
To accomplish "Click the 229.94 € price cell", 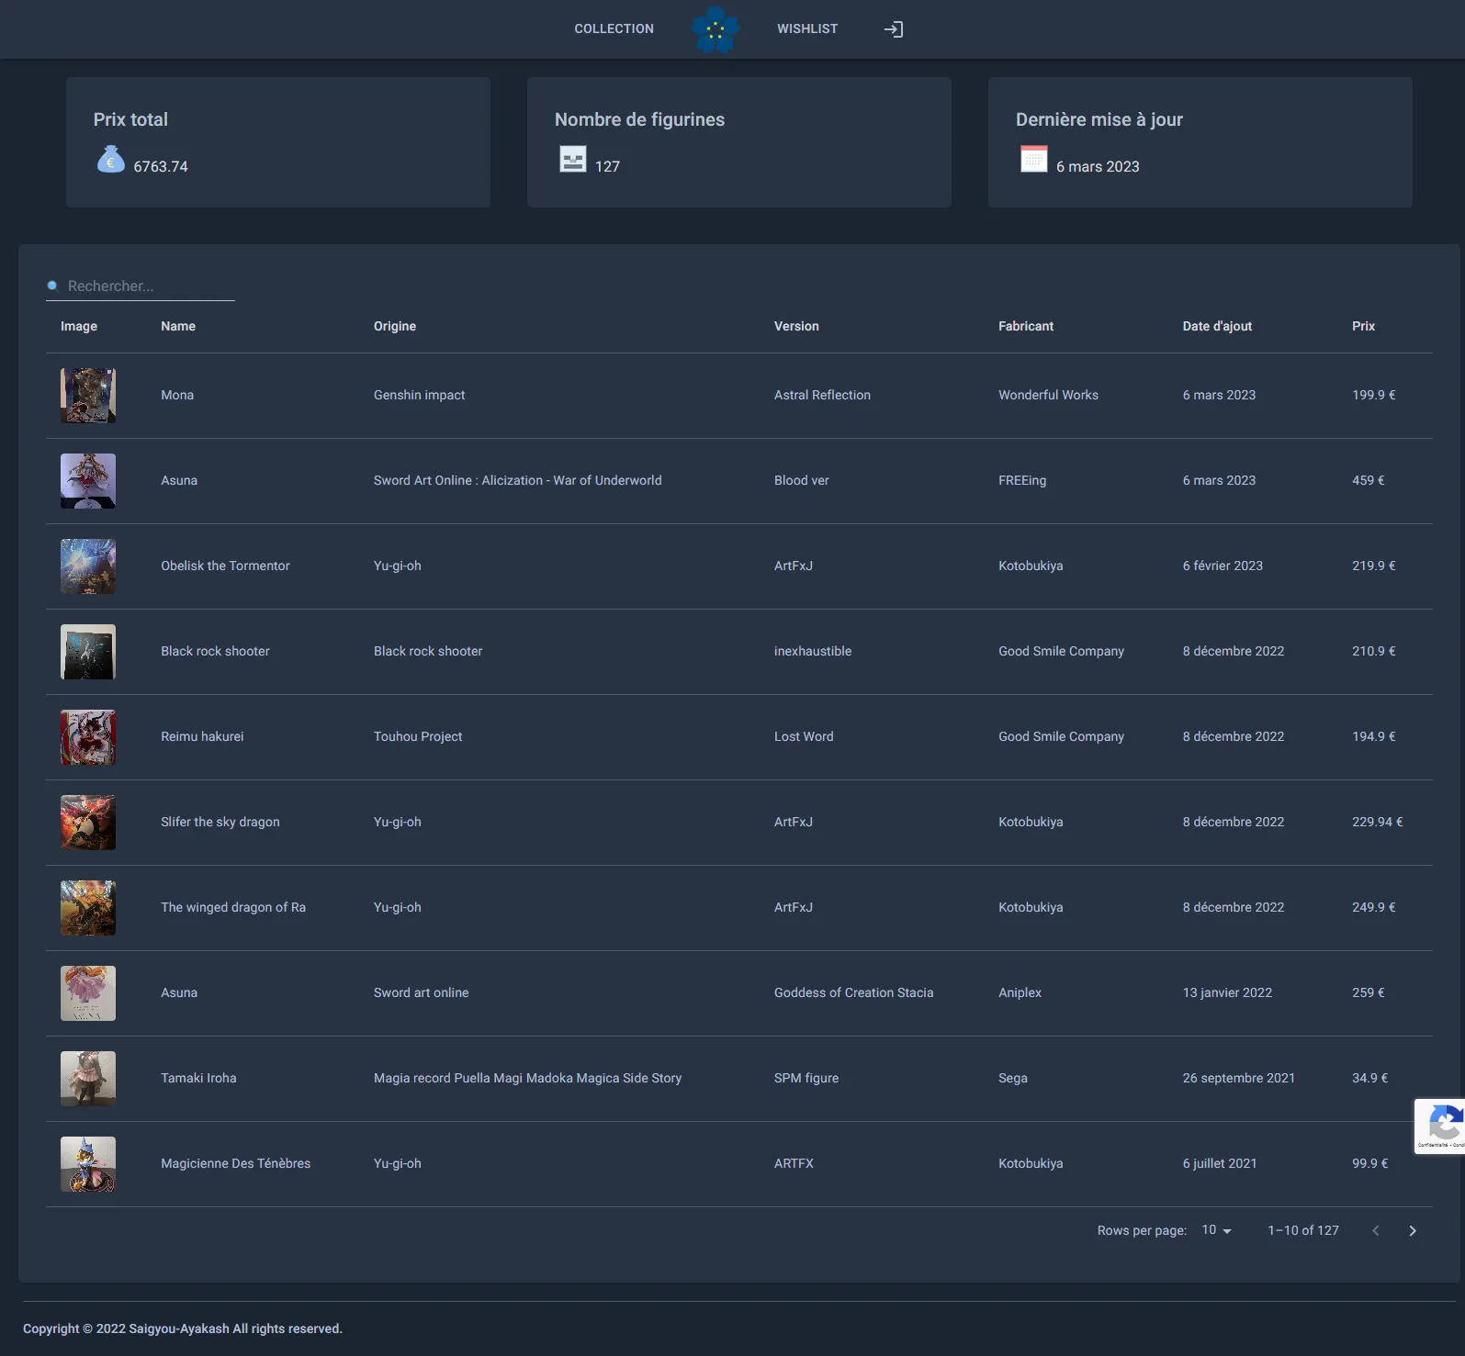I will 1377,823.
